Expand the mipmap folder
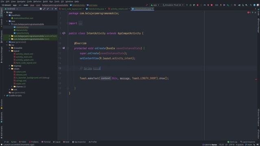The image size is (260, 146). click(9, 66)
